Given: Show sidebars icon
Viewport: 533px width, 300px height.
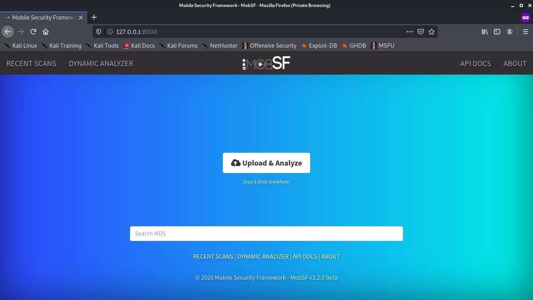Looking at the screenshot, I should [497, 32].
